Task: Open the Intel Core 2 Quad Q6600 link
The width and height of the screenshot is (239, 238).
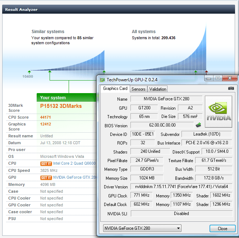Action: (x=74, y=163)
